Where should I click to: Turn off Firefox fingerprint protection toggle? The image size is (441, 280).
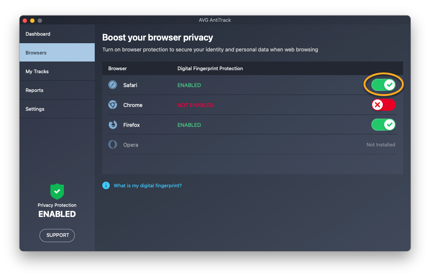point(383,125)
